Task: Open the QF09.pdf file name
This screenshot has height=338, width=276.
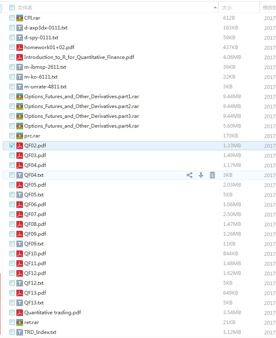Action: coord(35,234)
